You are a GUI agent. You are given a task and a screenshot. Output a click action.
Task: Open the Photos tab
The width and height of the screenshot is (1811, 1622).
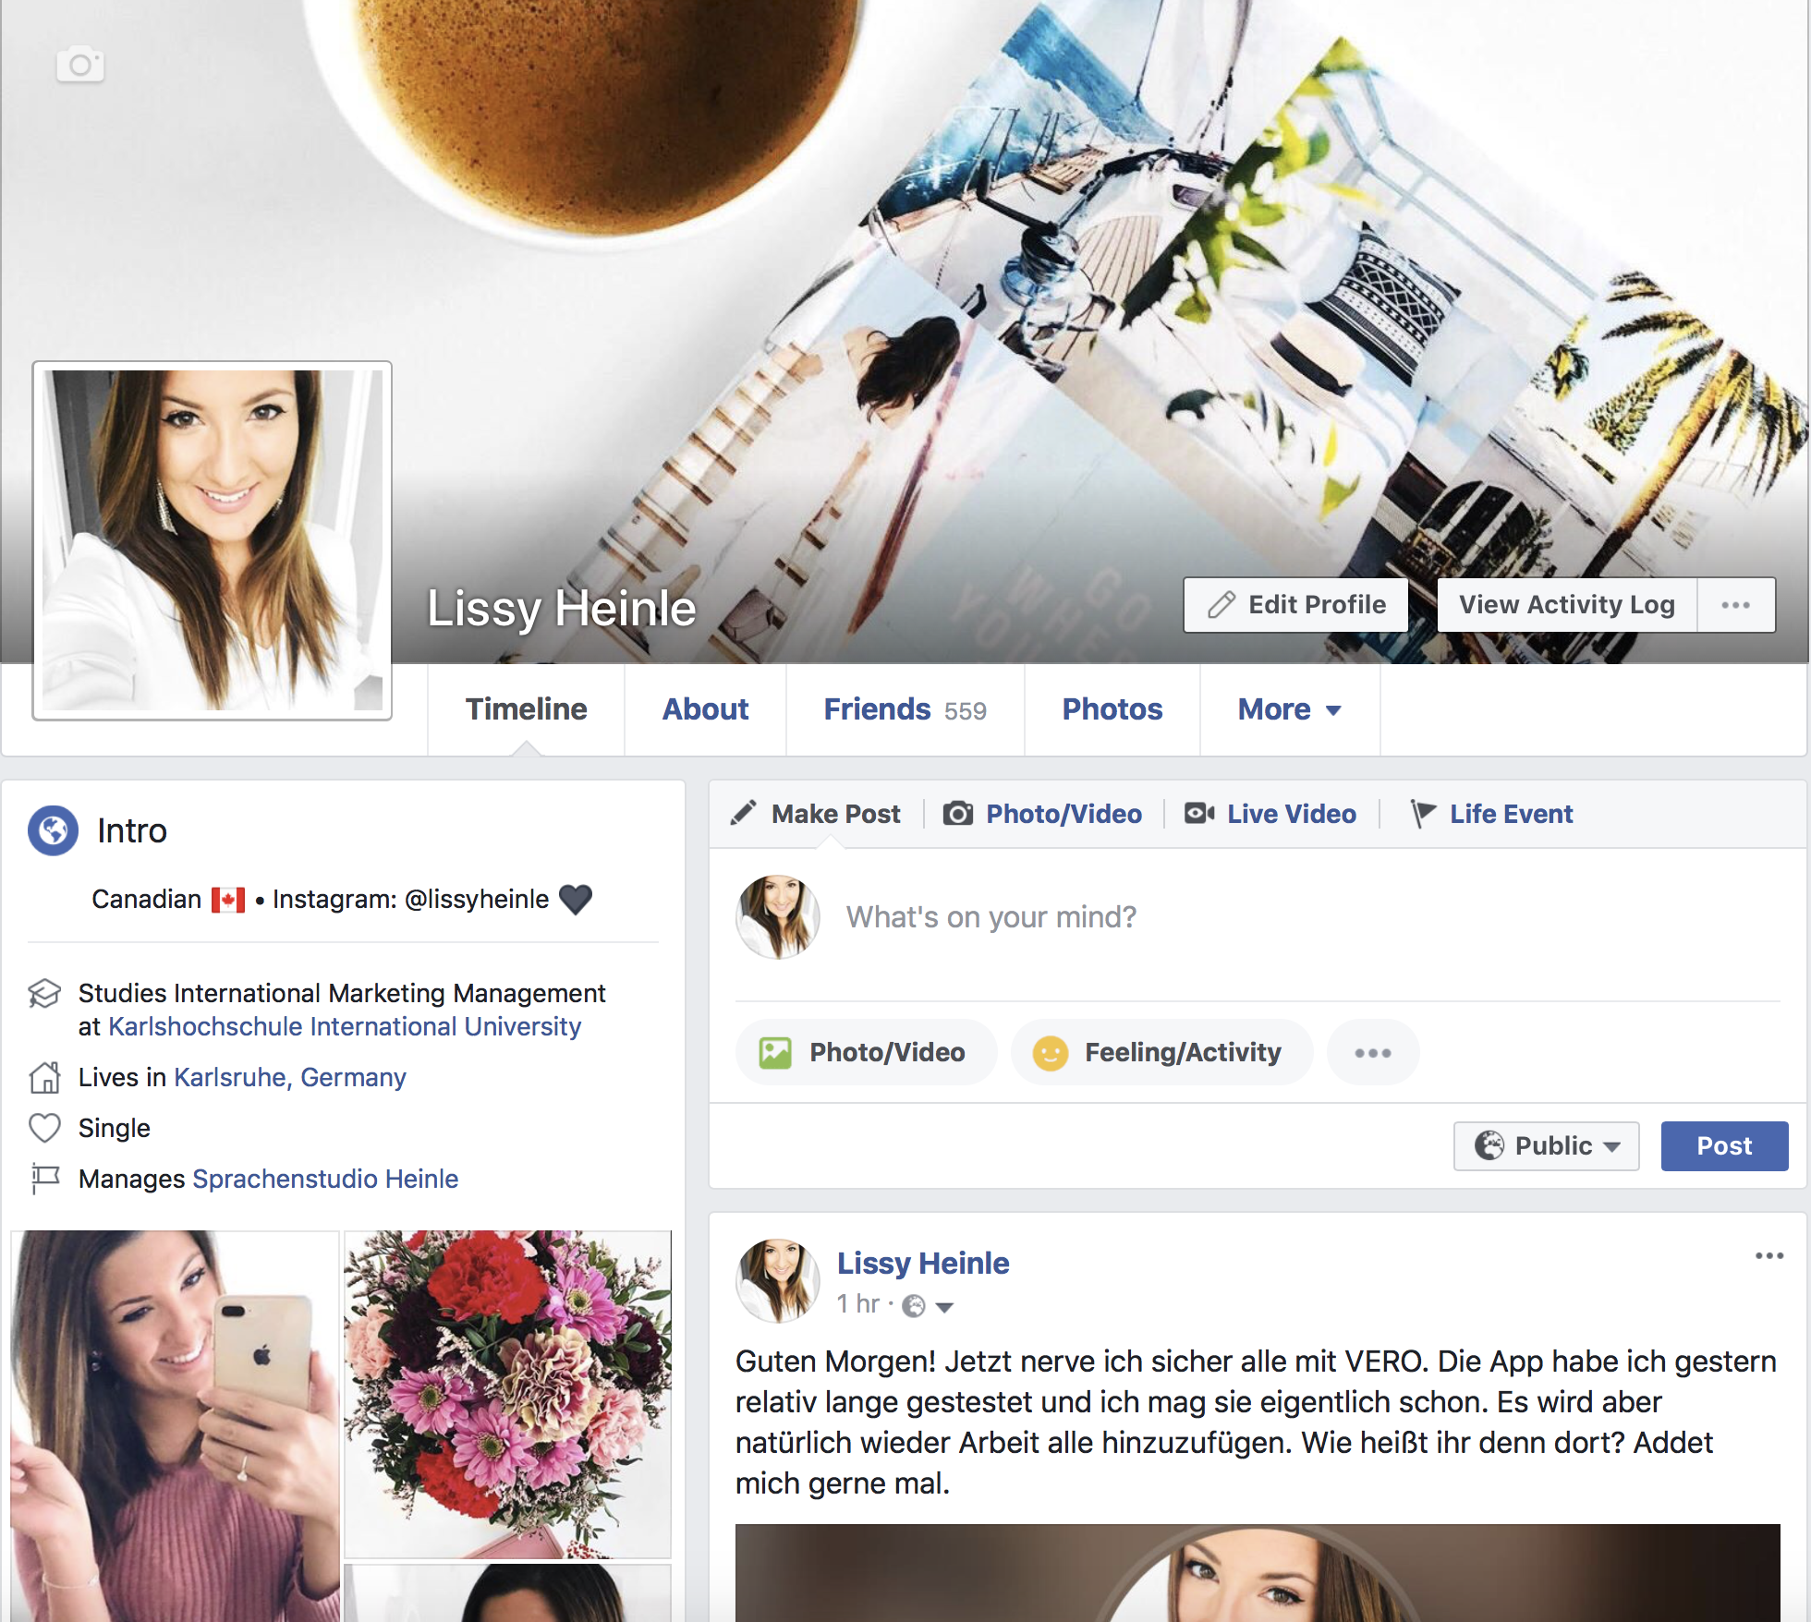tap(1112, 709)
